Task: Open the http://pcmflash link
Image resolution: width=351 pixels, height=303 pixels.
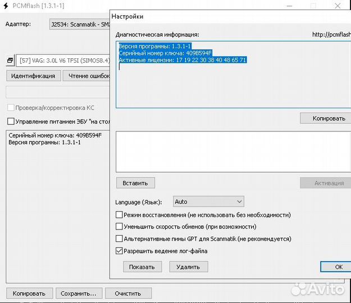Action: click(331, 34)
